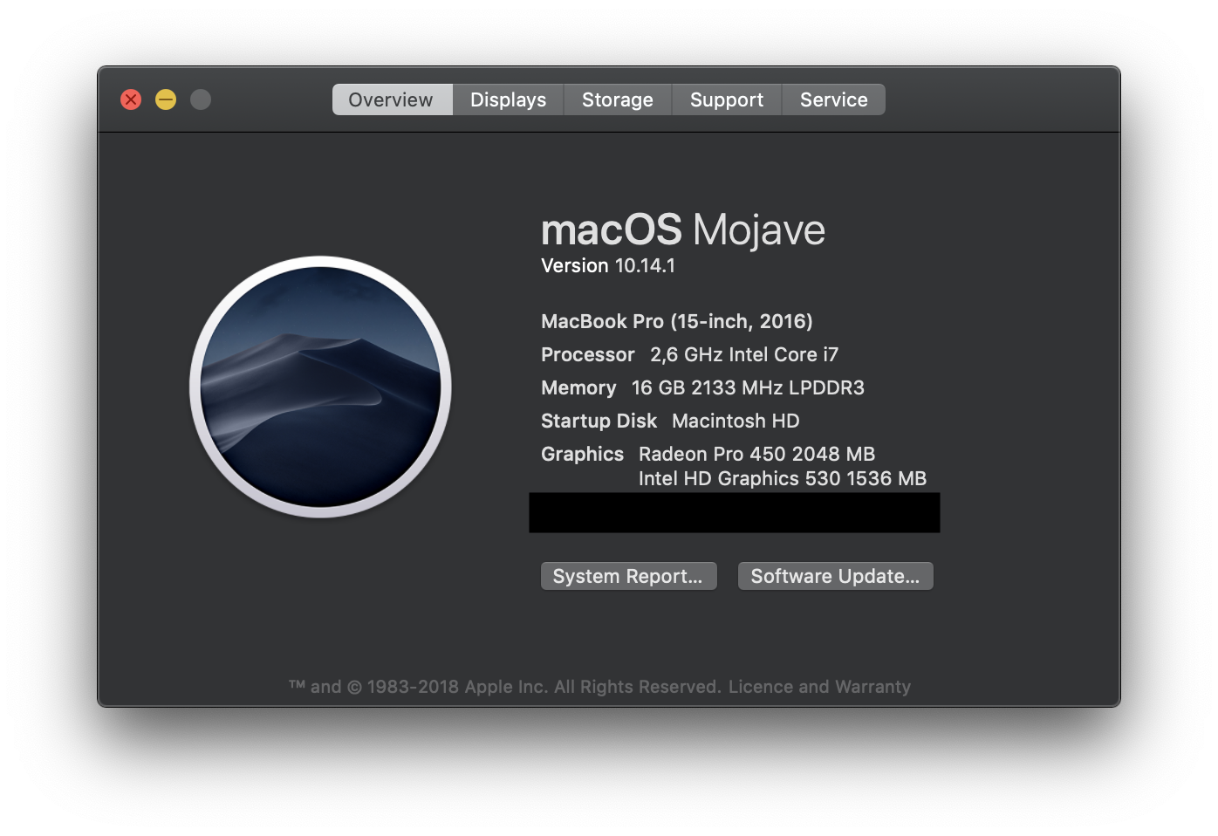Click the Memory specification line

701,387
